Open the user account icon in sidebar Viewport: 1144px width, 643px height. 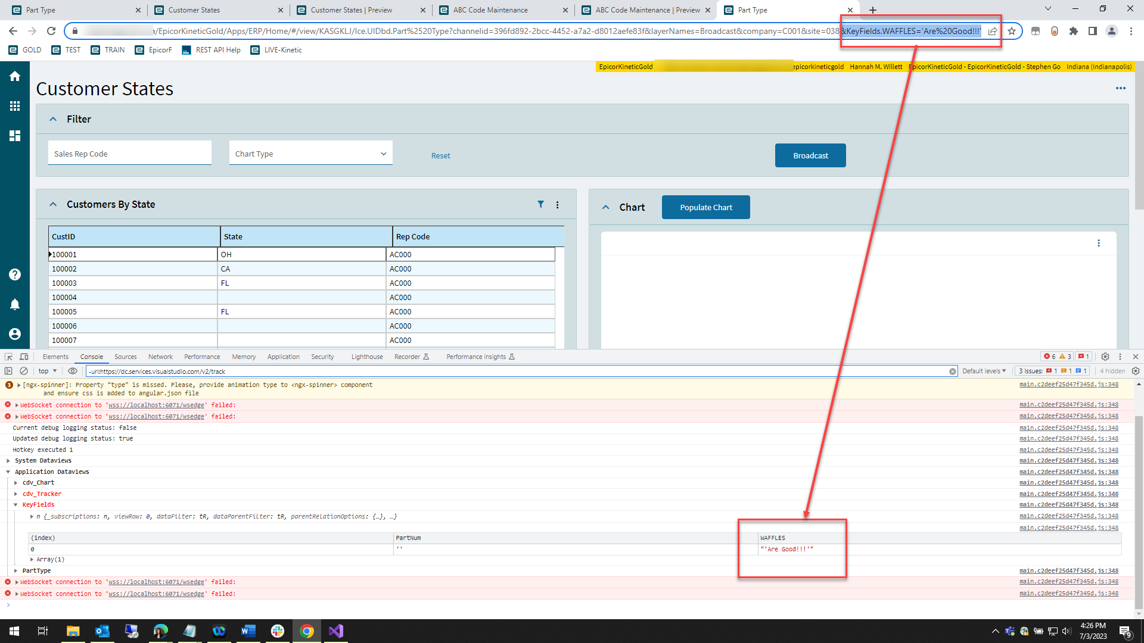(14, 333)
